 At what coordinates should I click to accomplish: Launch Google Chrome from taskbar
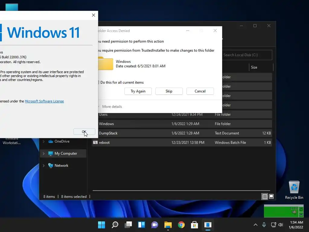point(181,225)
